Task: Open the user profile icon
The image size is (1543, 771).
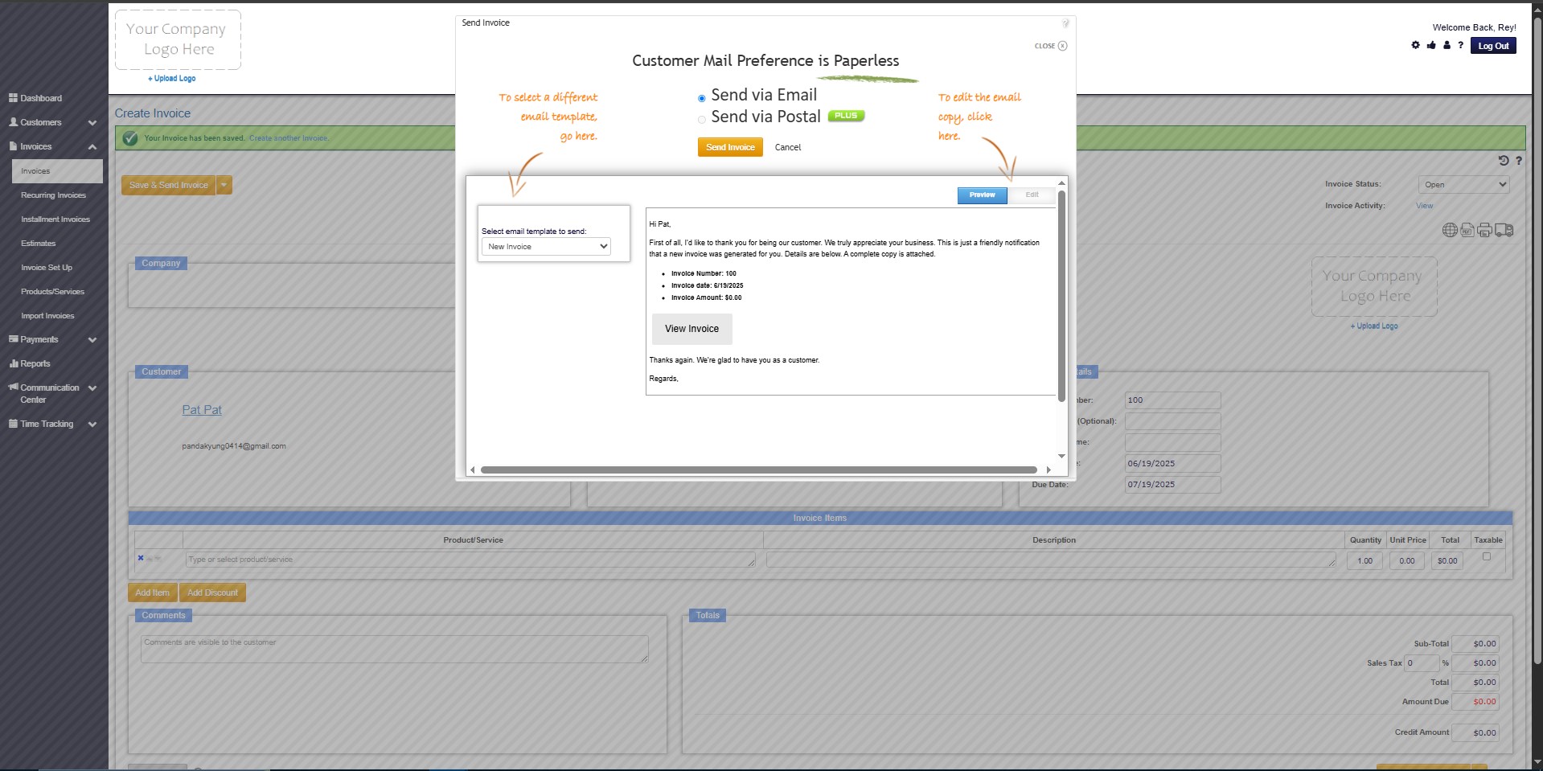Action: pos(1446,45)
